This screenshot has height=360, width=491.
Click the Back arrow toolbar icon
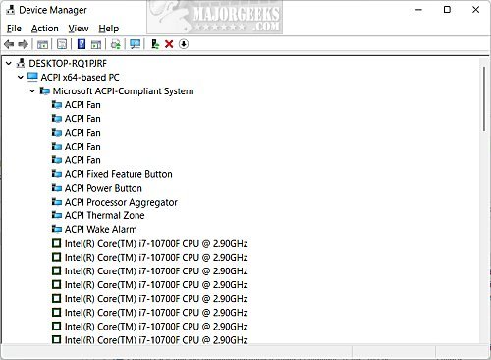click(x=9, y=44)
